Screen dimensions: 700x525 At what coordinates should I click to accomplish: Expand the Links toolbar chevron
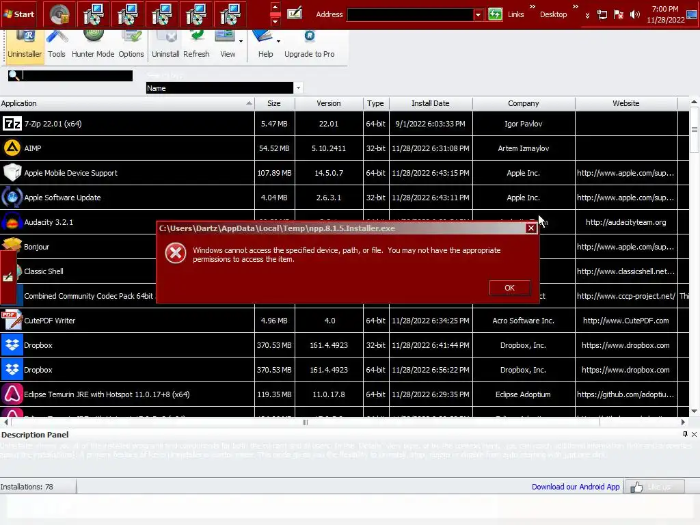click(x=532, y=7)
